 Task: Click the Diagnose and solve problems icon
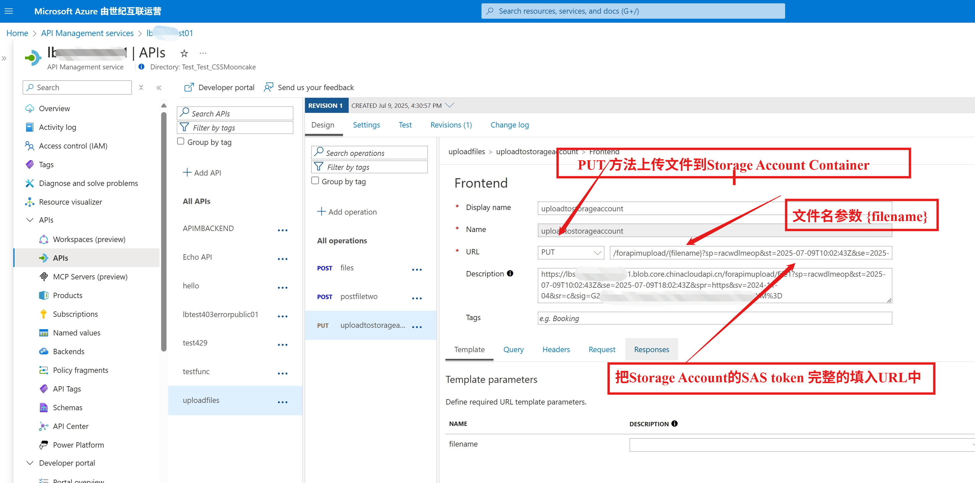pos(29,183)
